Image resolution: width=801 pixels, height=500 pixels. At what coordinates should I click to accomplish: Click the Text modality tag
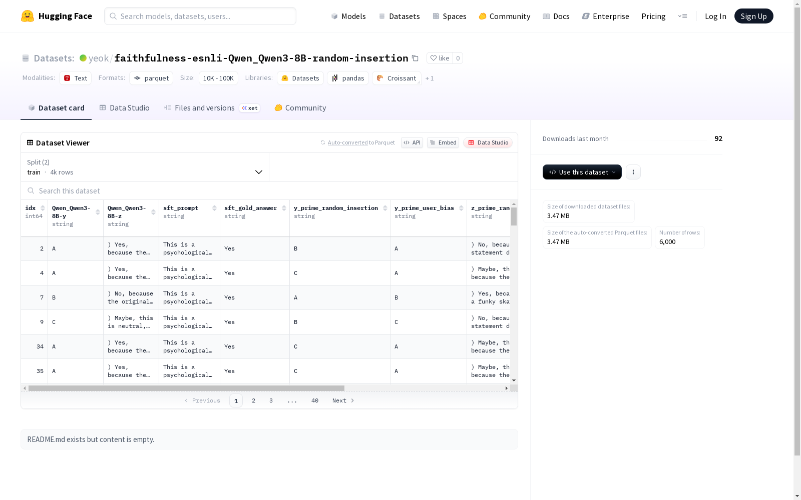[x=76, y=78]
